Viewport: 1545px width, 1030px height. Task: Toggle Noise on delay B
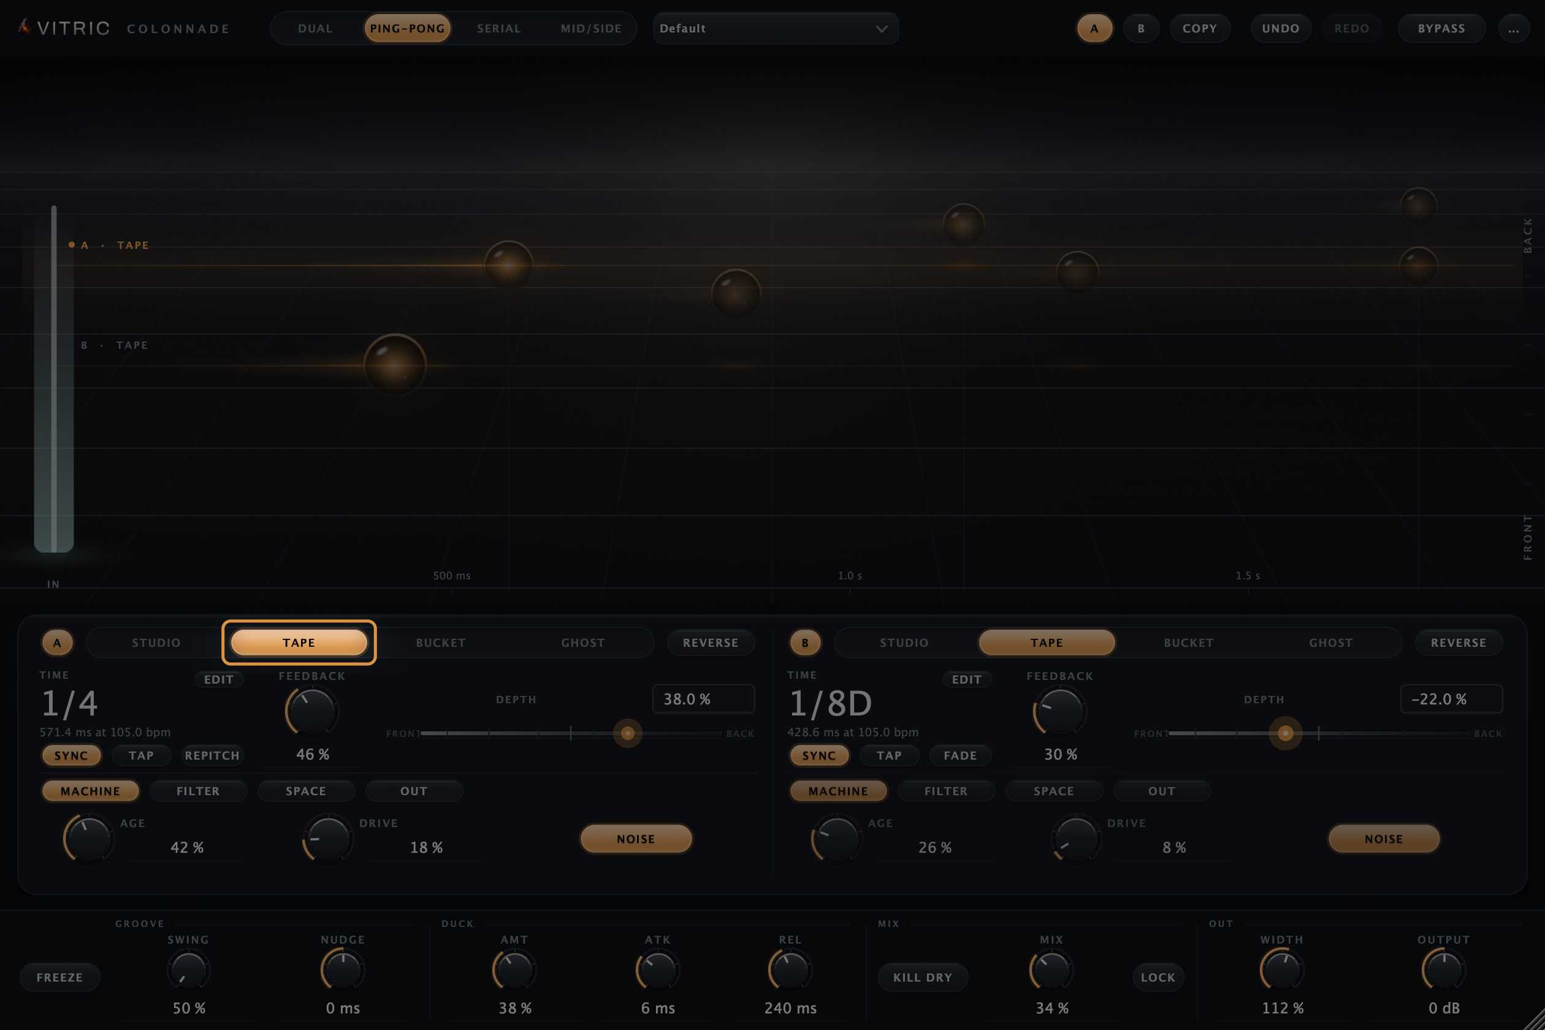coord(1384,839)
